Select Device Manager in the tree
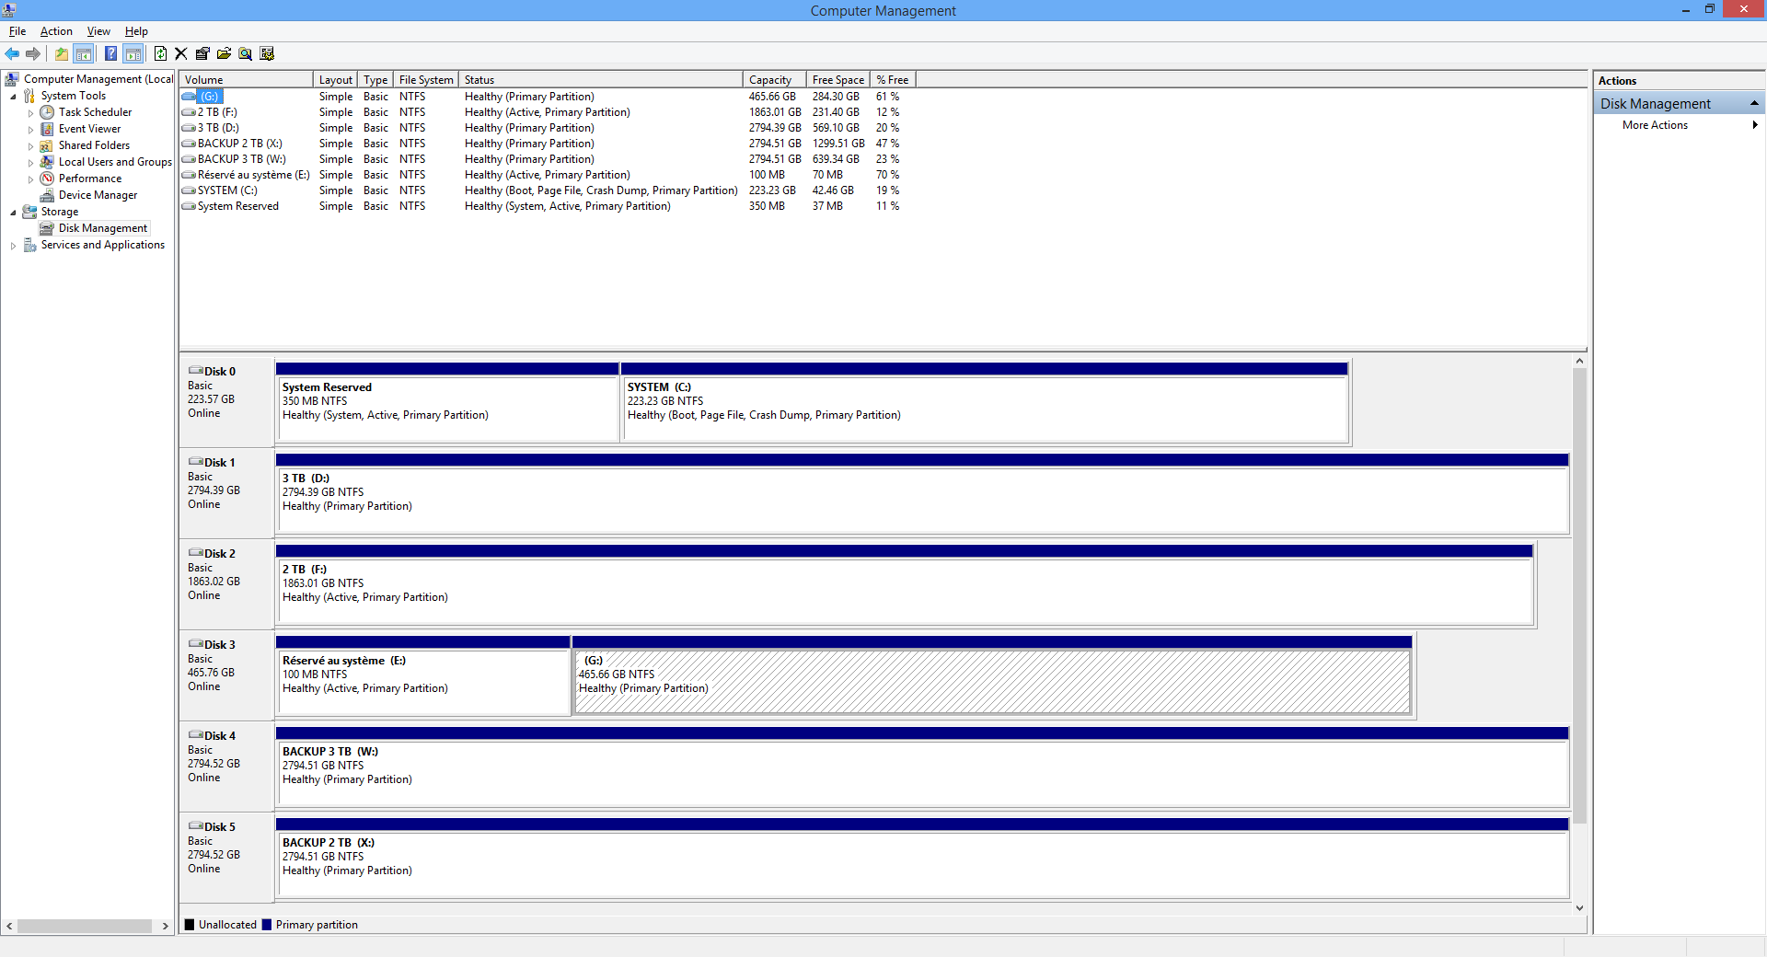The image size is (1767, 957). 98,195
